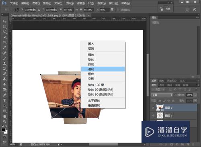This screenshot has height=147, width=201.
Task: Select the Blur tool
Action: [4, 84]
